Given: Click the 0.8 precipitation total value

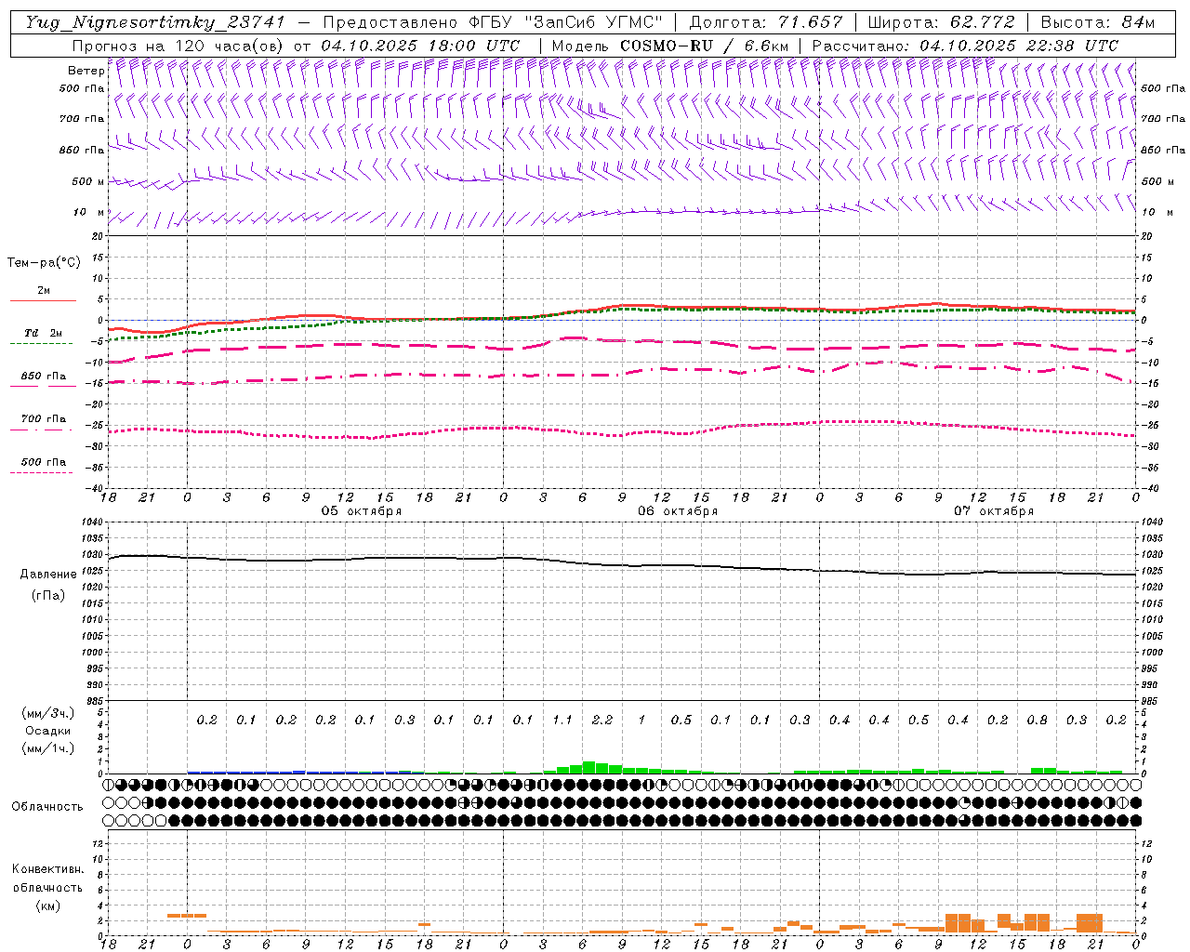Looking at the screenshot, I should (1038, 721).
